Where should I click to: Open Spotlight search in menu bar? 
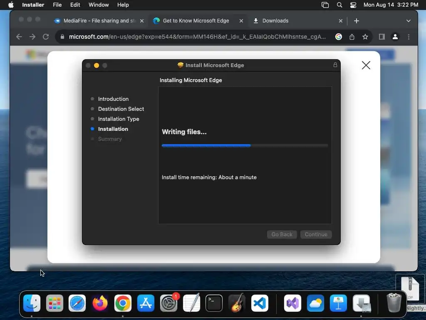pyautogui.click(x=339, y=5)
